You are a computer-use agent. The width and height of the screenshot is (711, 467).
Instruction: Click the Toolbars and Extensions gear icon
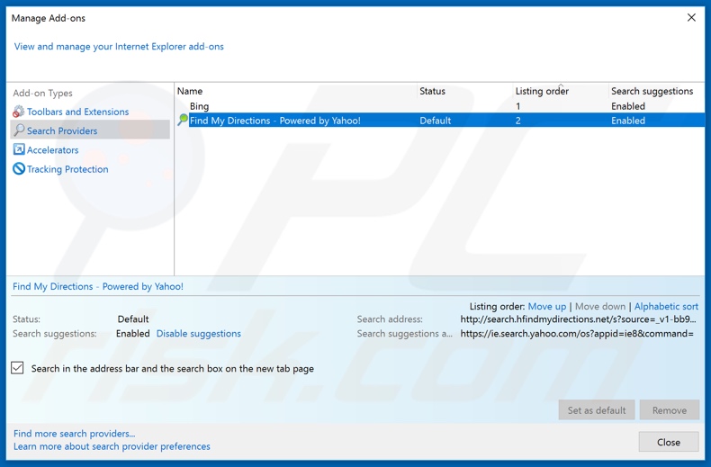click(x=19, y=112)
